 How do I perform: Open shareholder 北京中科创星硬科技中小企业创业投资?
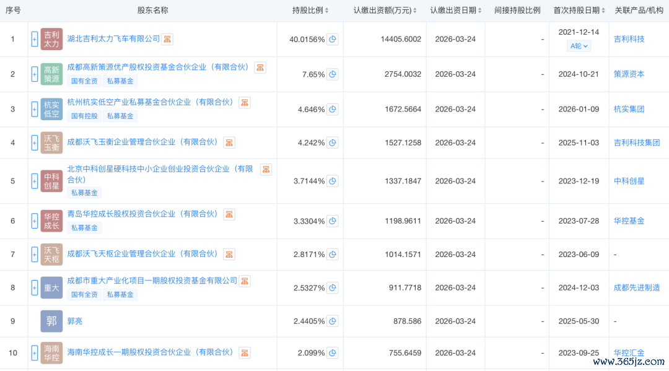[x=160, y=175]
